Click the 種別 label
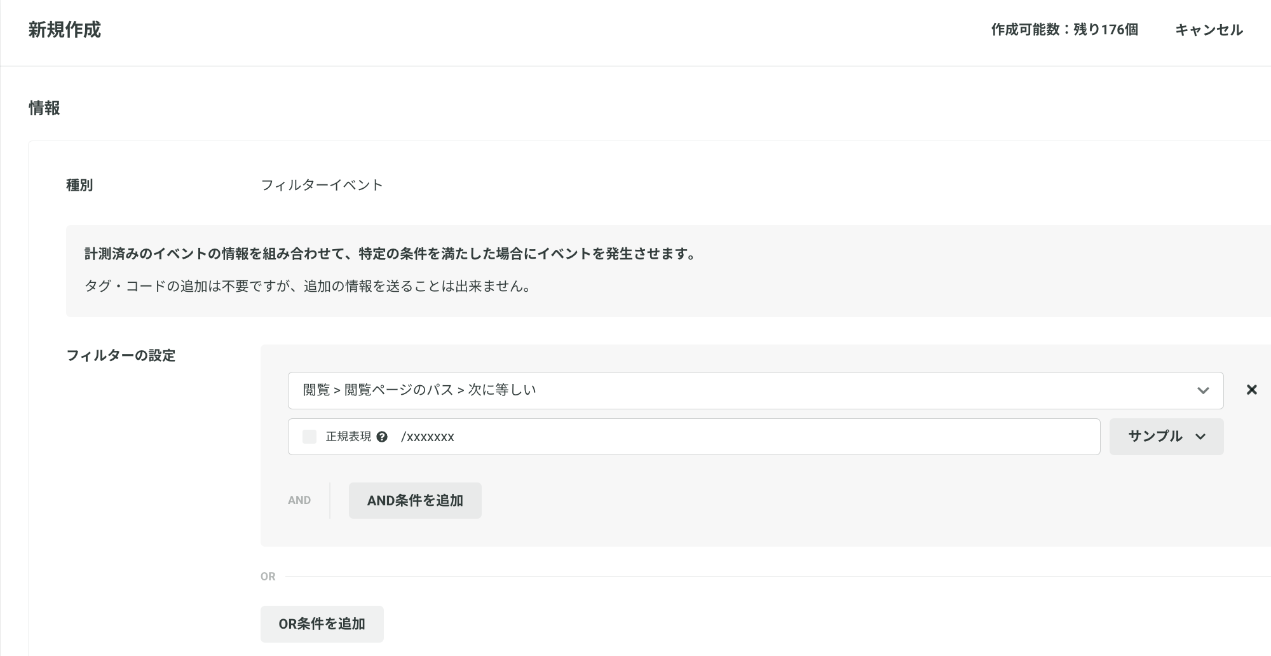This screenshot has width=1271, height=656. 79,185
